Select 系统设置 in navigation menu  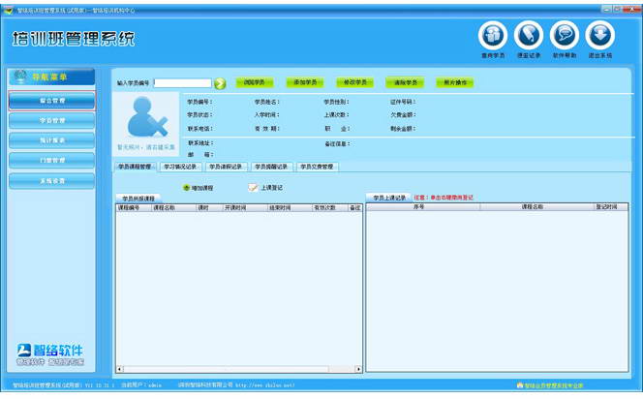52,181
